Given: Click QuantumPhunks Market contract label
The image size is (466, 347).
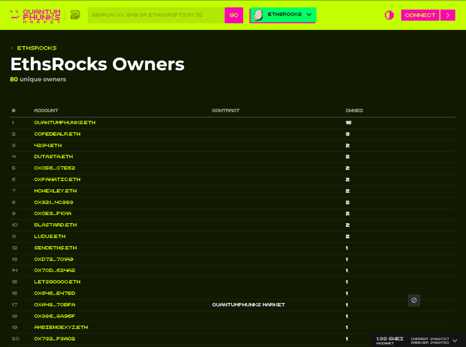Looking at the screenshot, I should pyautogui.click(x=249, y=305).
